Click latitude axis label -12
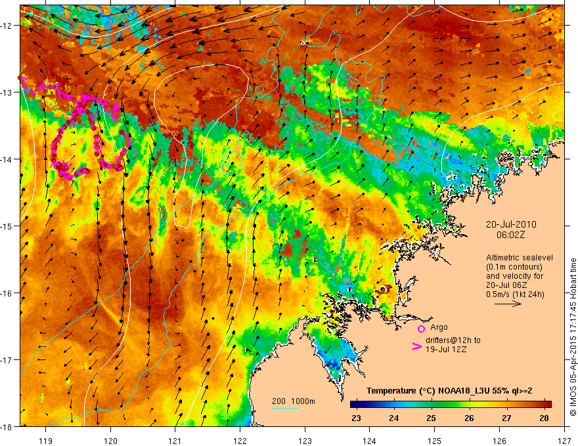The height and width of the screenshot is (446, 578). (x=7, y=26)
